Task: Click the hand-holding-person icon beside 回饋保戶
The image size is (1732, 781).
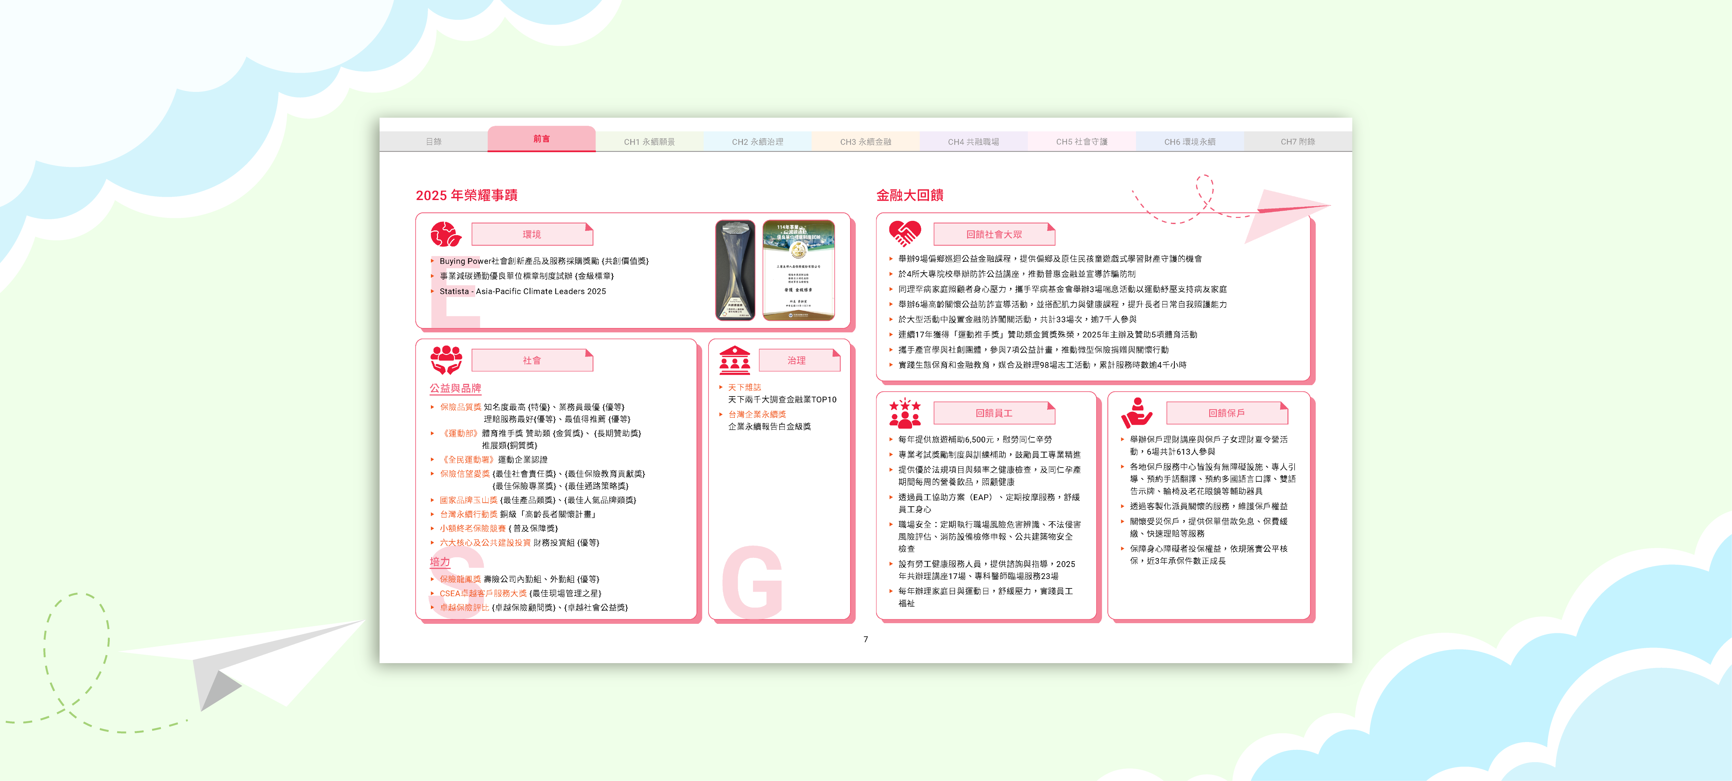Action: pos(1136,413)
